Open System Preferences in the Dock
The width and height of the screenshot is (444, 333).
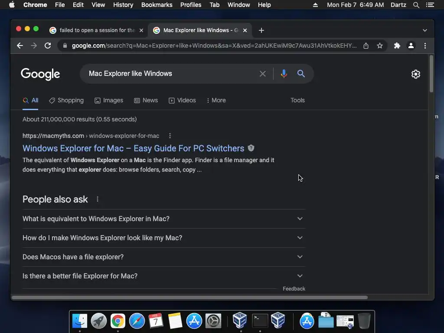(213, 321)
